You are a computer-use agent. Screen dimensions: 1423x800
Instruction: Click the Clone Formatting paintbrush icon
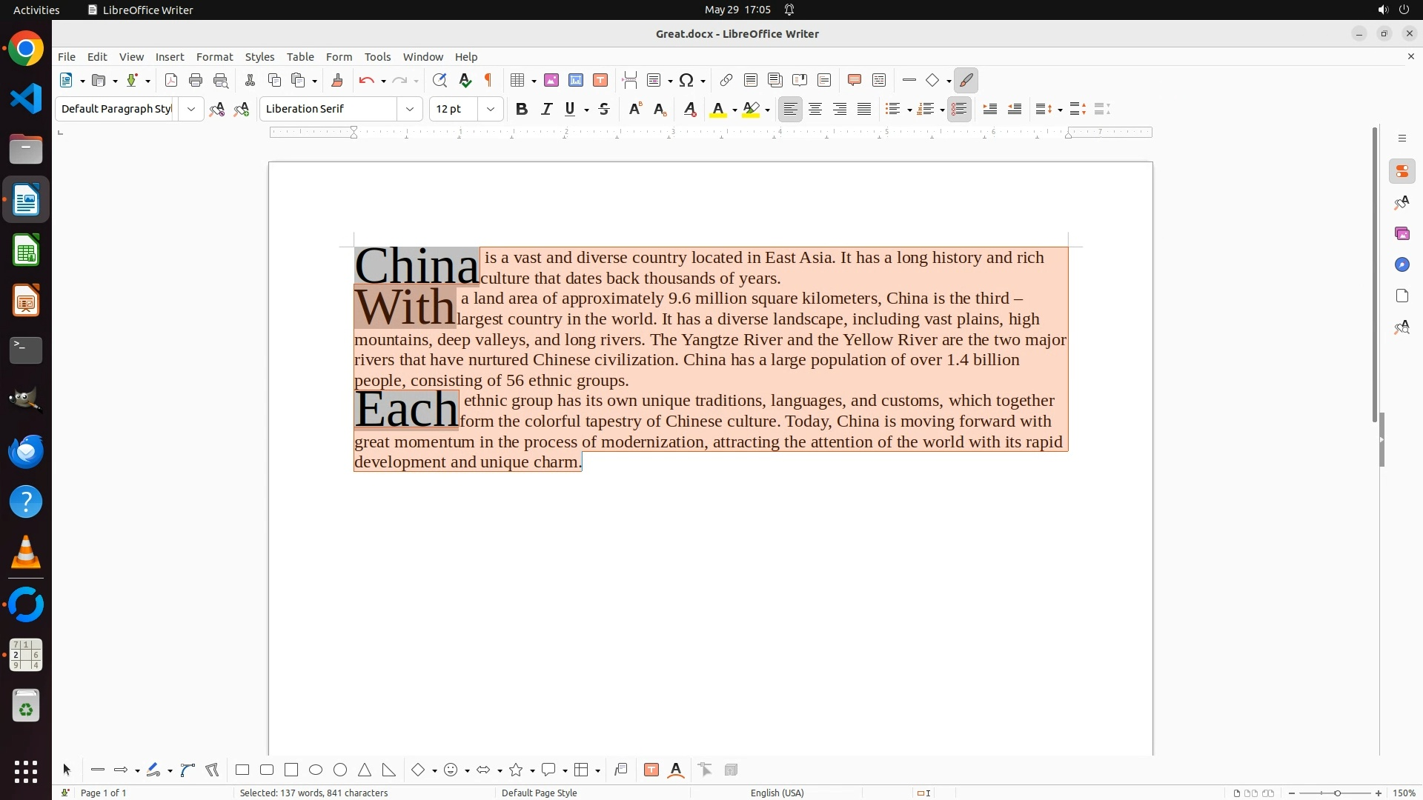[x=337, y=80]
